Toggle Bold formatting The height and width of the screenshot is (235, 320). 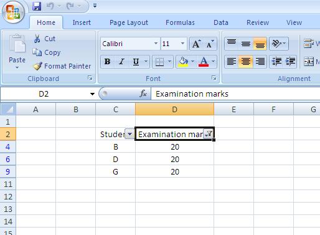[108, 62]
